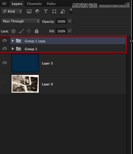Open the Pass Through blend mode dropdown
The height and width of the screenshot is (154, 133).
click(x=21, y=21)
